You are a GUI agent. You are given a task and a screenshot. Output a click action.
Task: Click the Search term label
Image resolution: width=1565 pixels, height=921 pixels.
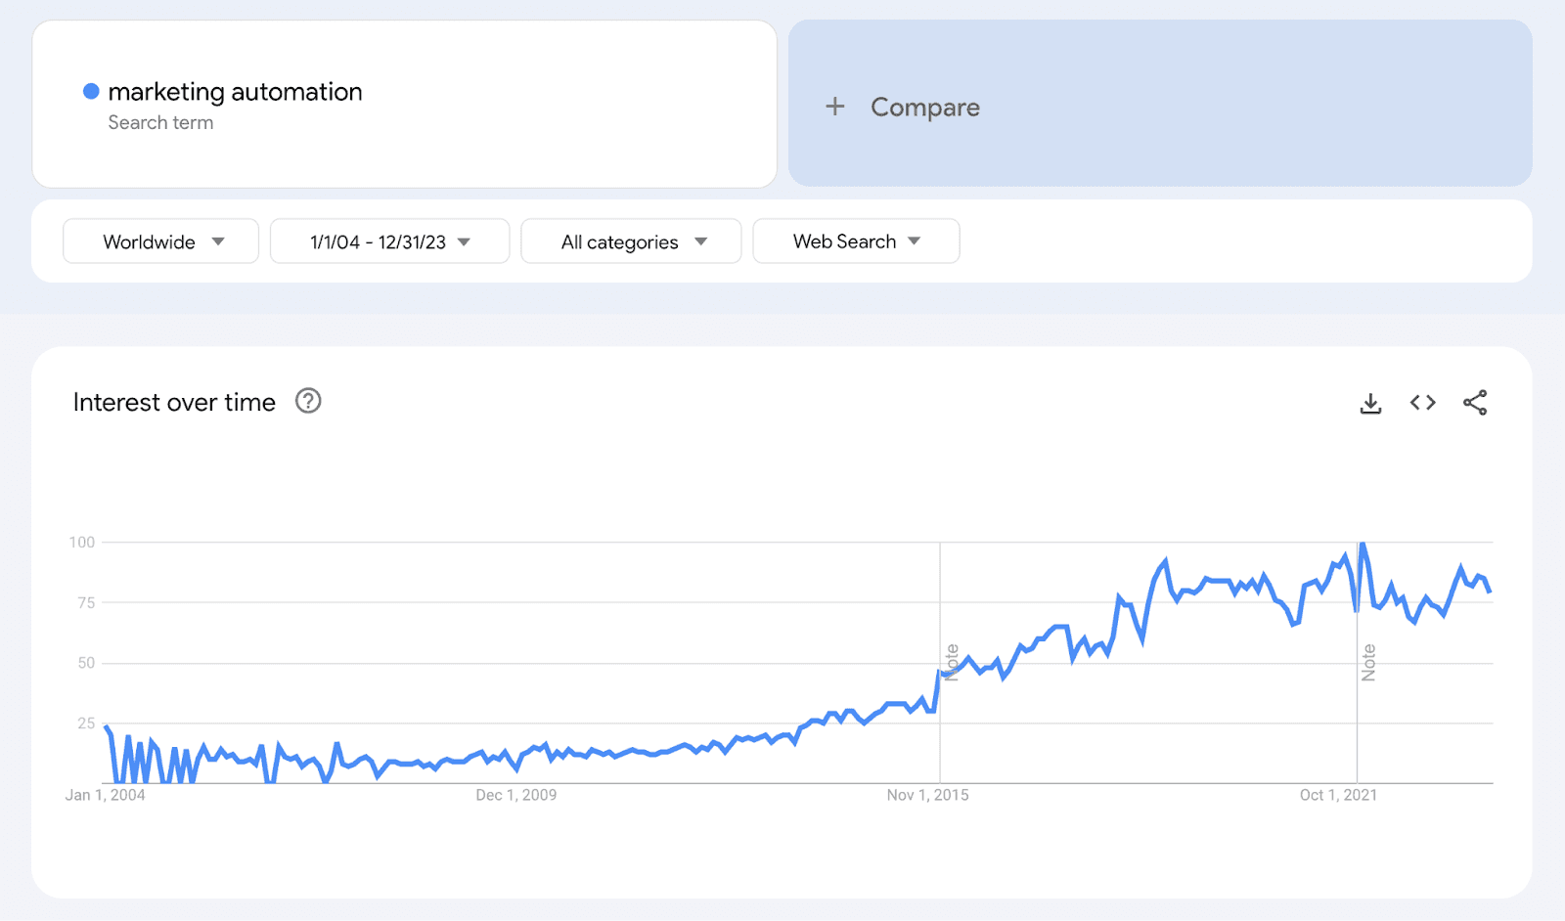click(x=161, y=122)
